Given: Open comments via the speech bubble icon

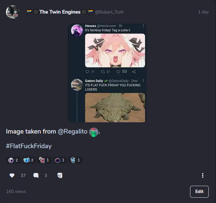Looking at the screenshot, I should pos(36,175).
